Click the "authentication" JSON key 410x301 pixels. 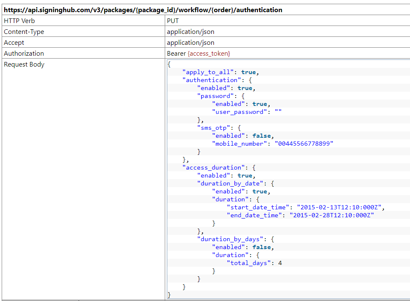click(211, 80)
